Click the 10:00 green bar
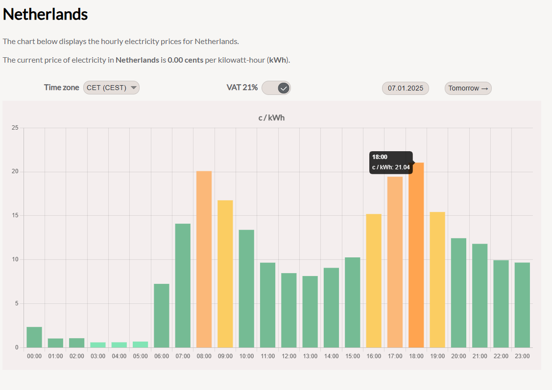 pos(246,289)
